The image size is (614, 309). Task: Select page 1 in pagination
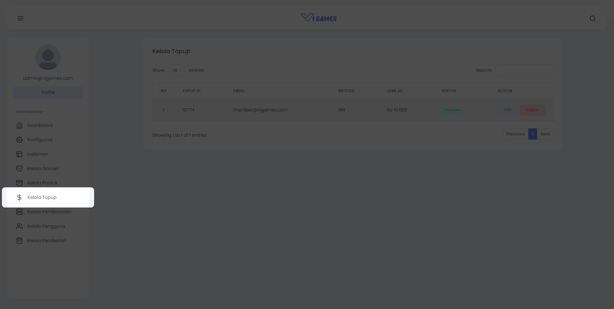tap(533, 134)
